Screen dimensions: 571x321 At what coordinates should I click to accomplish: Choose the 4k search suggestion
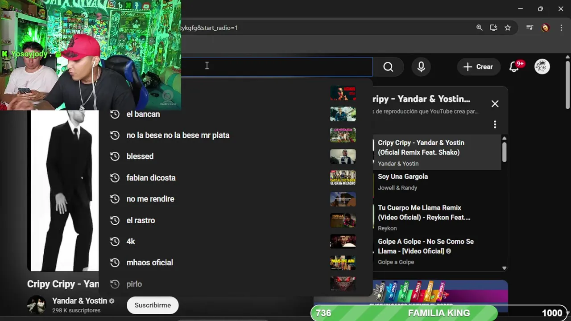[236, 241]
